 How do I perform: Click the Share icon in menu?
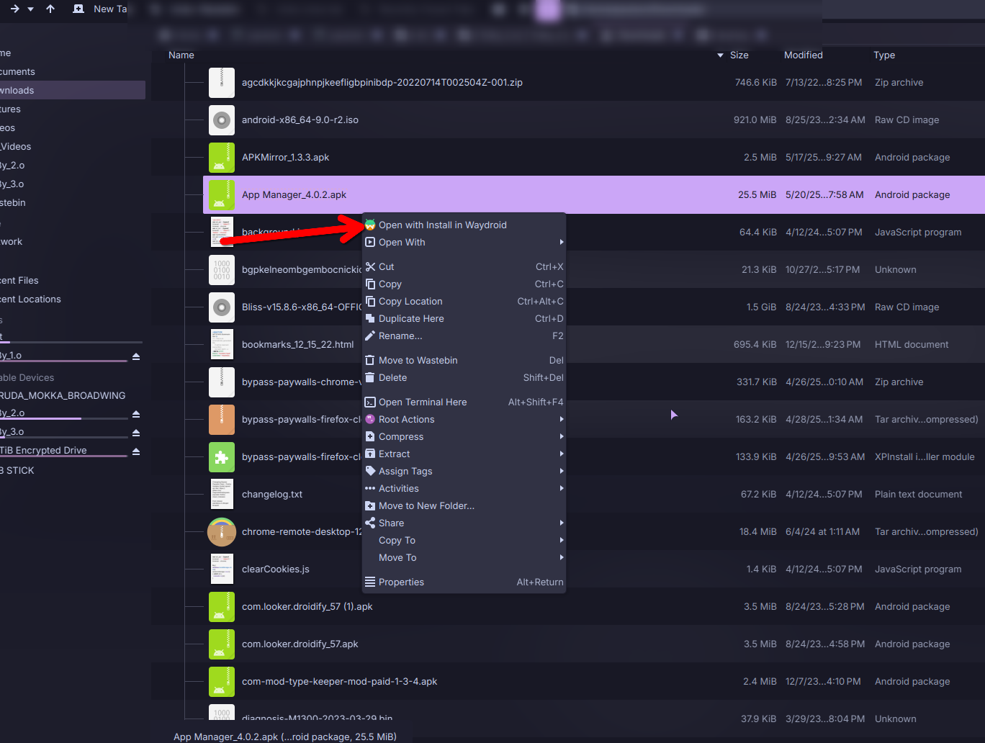pyautogui.click(x=370, y=523)
